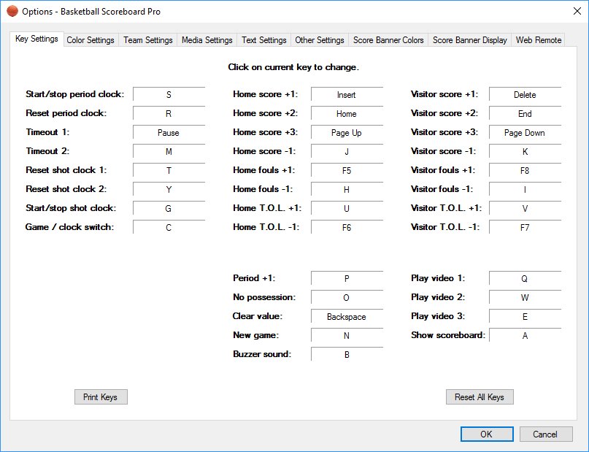The width and height of the screenshot is (589, 452).
Task: Switch to the Text Settings tab
Action: 263,40
